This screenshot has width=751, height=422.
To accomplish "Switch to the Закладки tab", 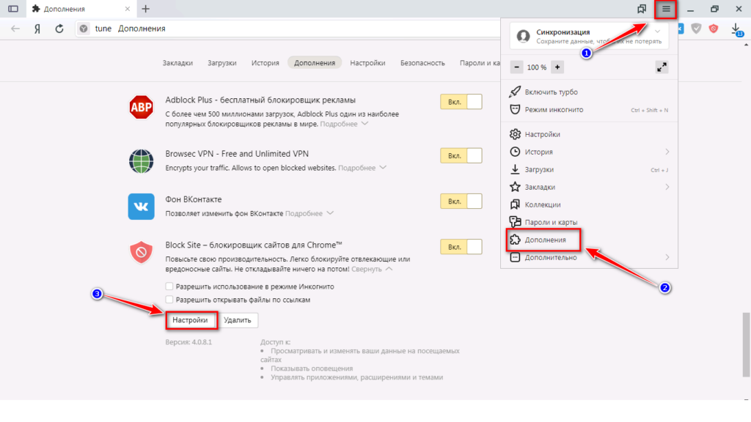I will 177,63.
